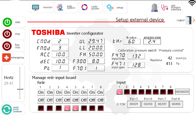Click the free stop power icon

[7, 46]
